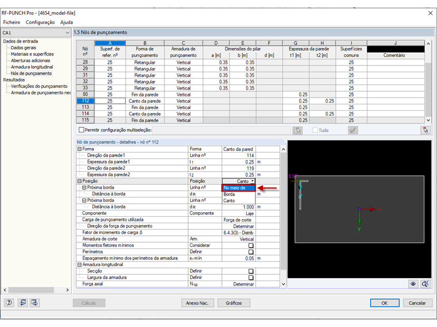Click Armadura de corte value Vertical
437x327 pixels.
point(239,239)
